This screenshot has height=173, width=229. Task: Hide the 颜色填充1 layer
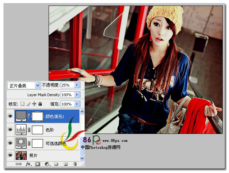(x=10, y=116)
